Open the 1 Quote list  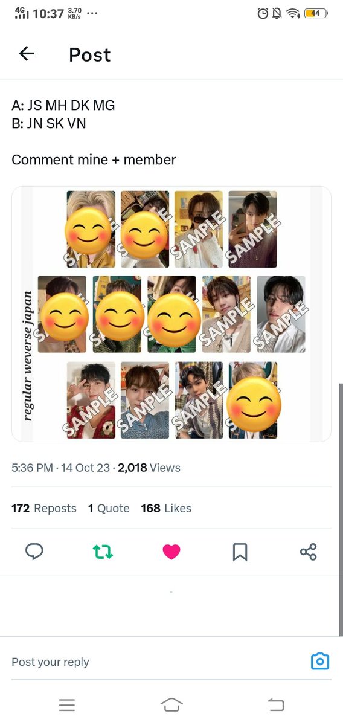[x=109, y=509]
